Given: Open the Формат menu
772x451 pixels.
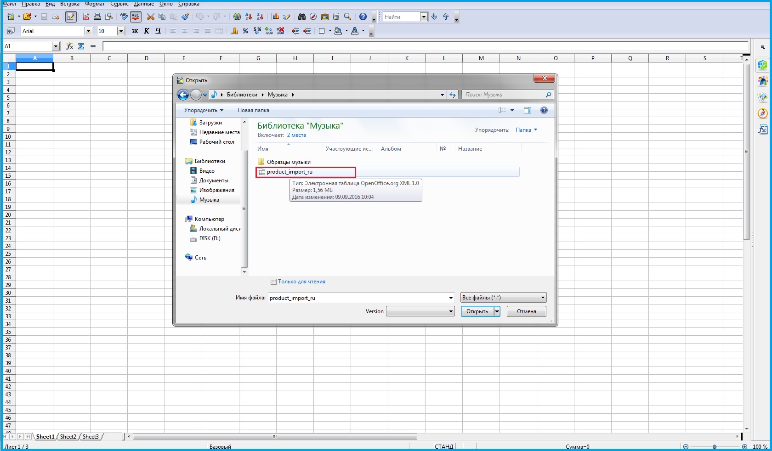Looking at the screenshot, I should coord(95,4).
